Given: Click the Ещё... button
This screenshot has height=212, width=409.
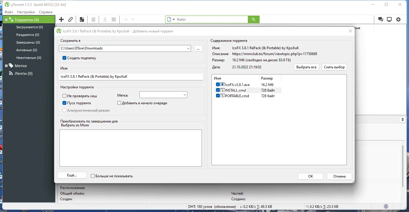Looking at the screenshot, I should click(x=72, y=175).
